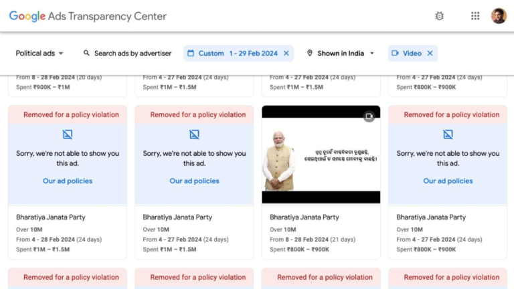Click video badge icon on Modi ad thumbnail
Screen dimensions: 514x289
(369, 116)
